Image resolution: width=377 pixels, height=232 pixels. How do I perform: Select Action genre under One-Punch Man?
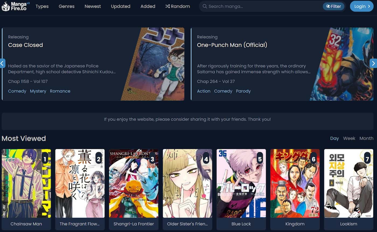click(204, 91)
